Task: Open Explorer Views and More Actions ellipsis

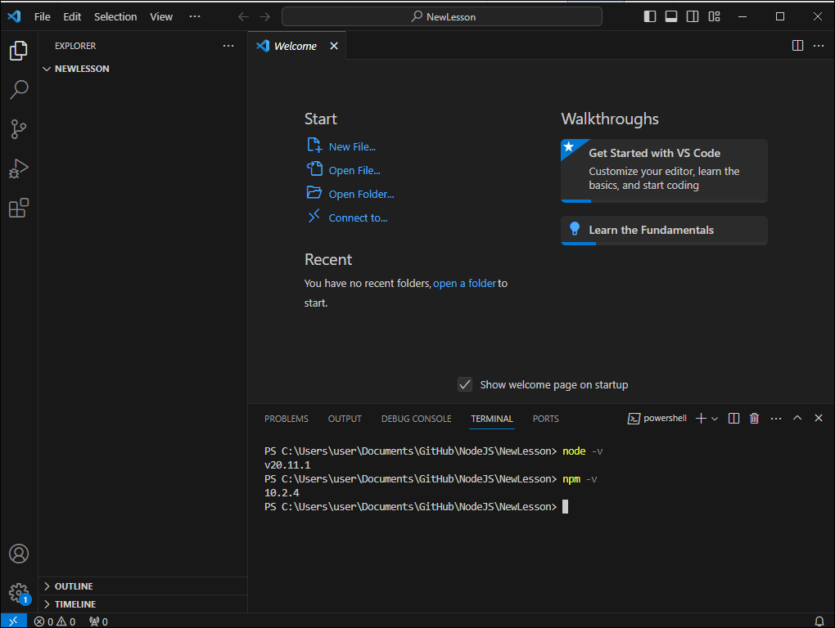Action: click(228, 46)
